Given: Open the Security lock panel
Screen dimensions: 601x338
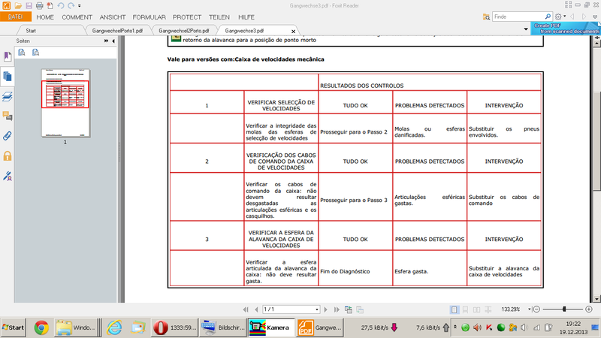Looking at the screenshot, I should (8, 155).
